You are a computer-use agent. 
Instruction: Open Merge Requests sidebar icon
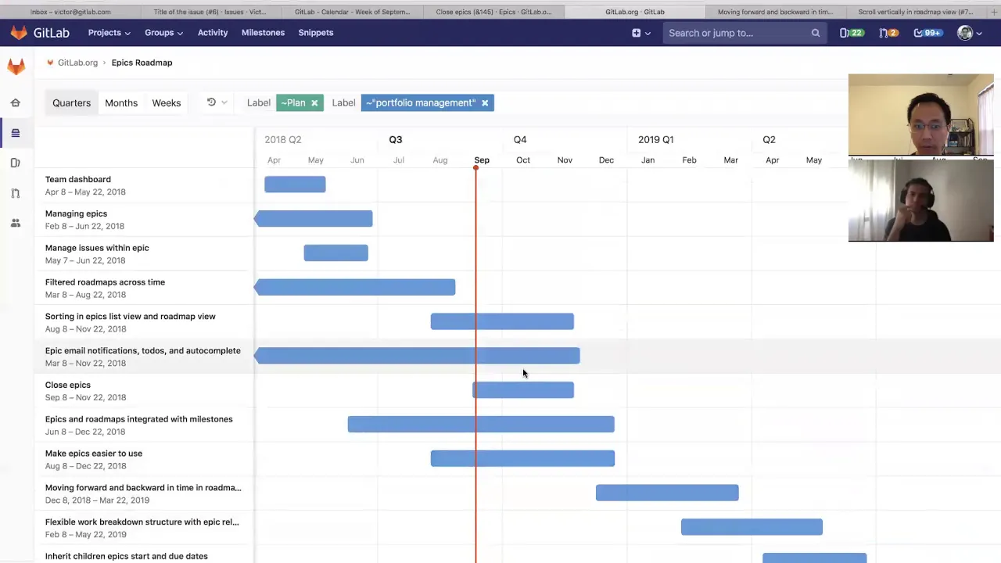click(x=15, y=193)
